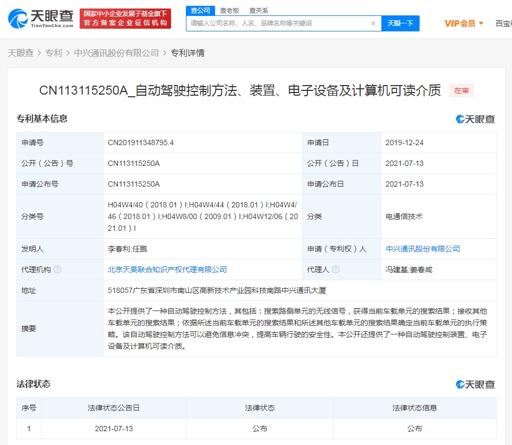The image size is (512, 445).
Task: Switch to the 查关系 search tab
Action: [259, 10]
